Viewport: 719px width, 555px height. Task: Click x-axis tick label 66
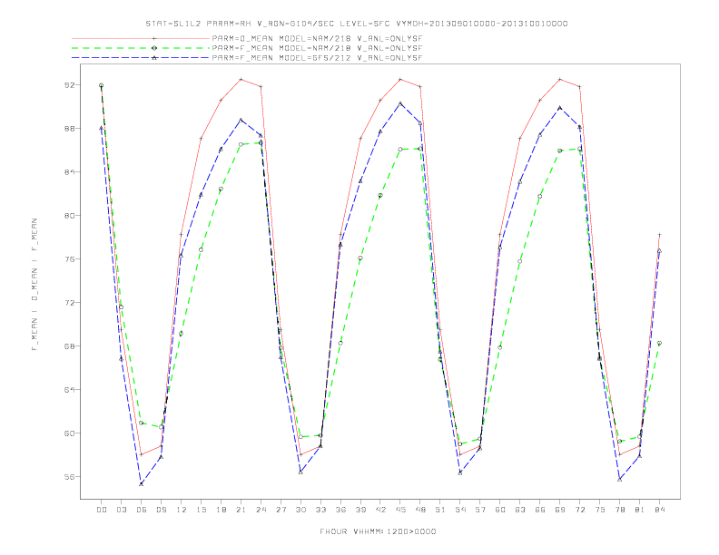click(540, 510)
